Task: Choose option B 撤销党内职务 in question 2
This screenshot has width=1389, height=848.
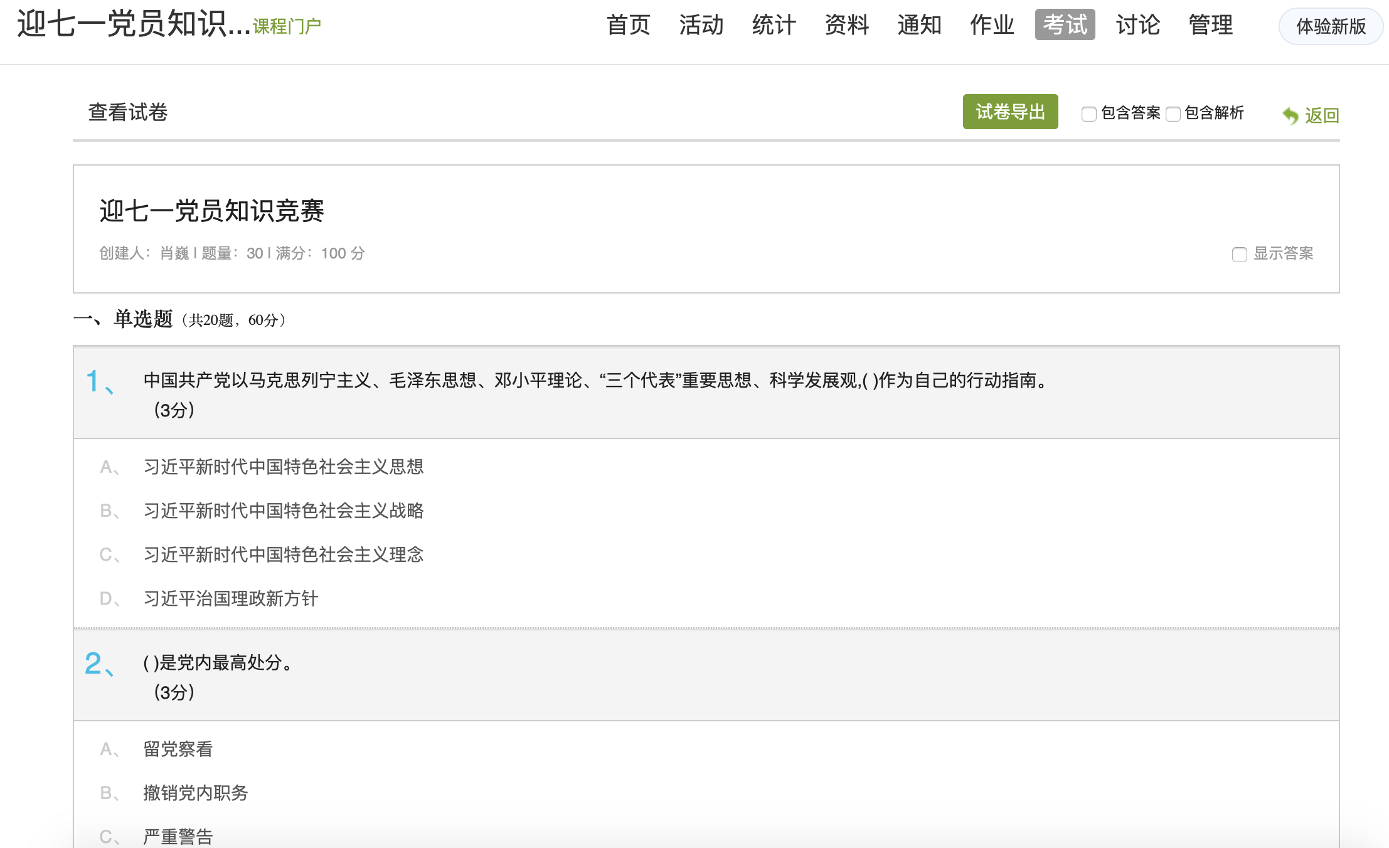Action: (x=195, y=793)
